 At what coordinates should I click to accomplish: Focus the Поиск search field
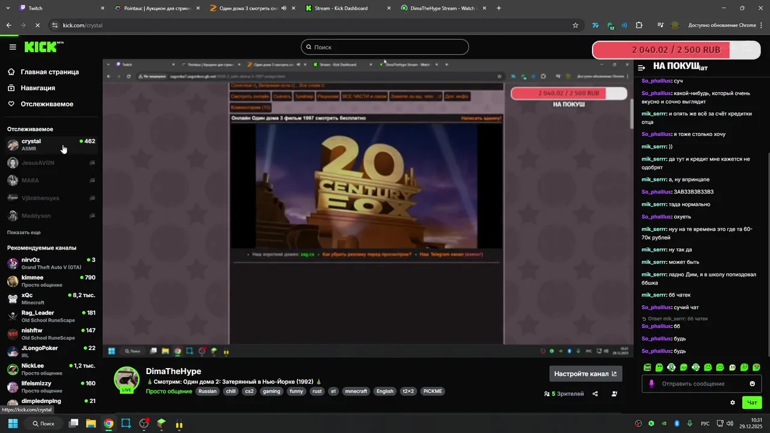point(385,47)
